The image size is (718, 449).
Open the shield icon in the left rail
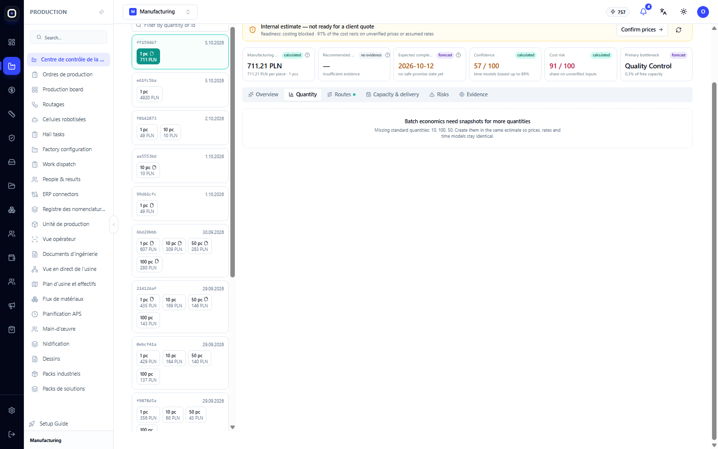pyautogui.click(x=12, y=138)
